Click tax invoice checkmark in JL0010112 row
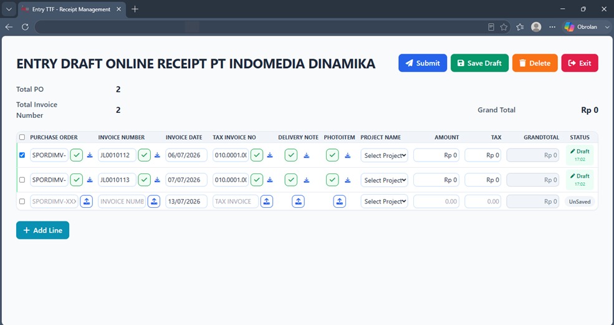This screenshot has height=325, width=614. coord(256,155)
